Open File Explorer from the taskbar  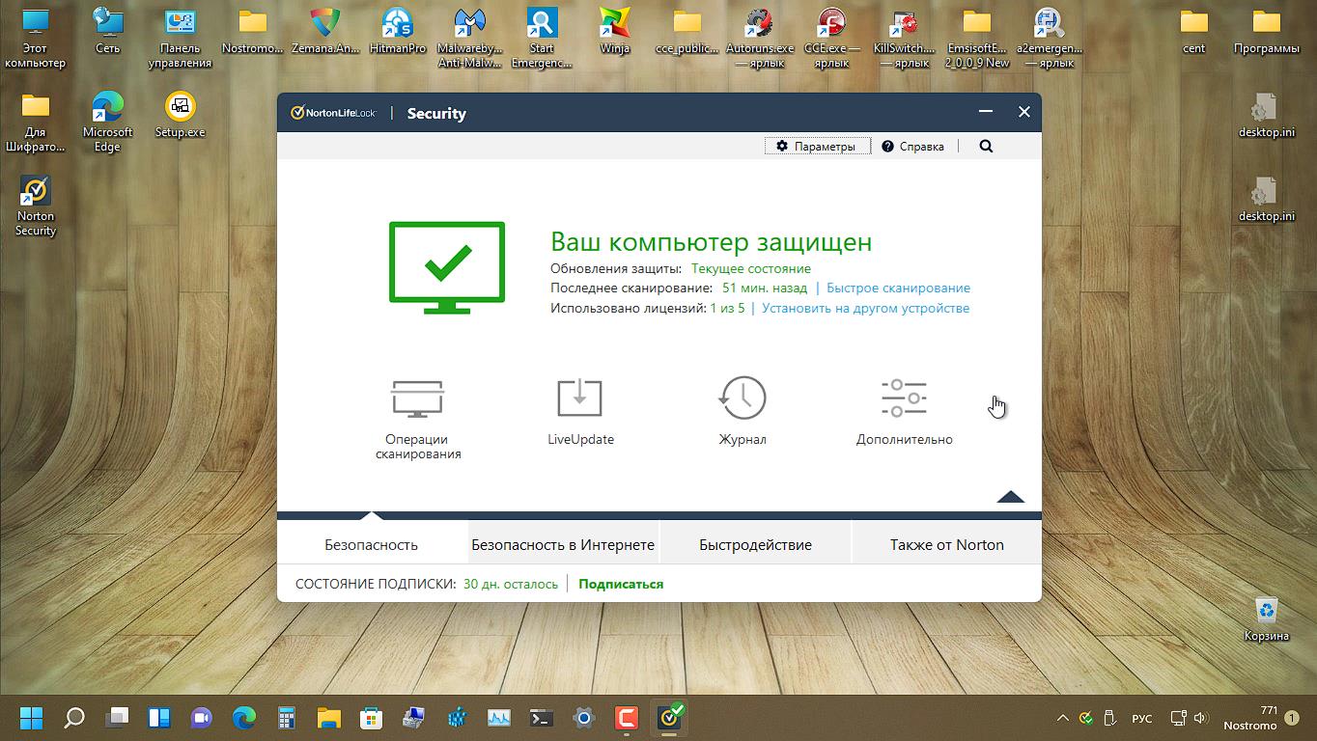[x=329, y=718]
